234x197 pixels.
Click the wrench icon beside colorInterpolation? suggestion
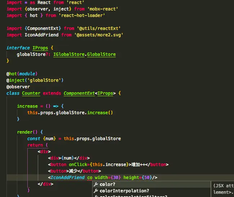click(x=96, y=191)
